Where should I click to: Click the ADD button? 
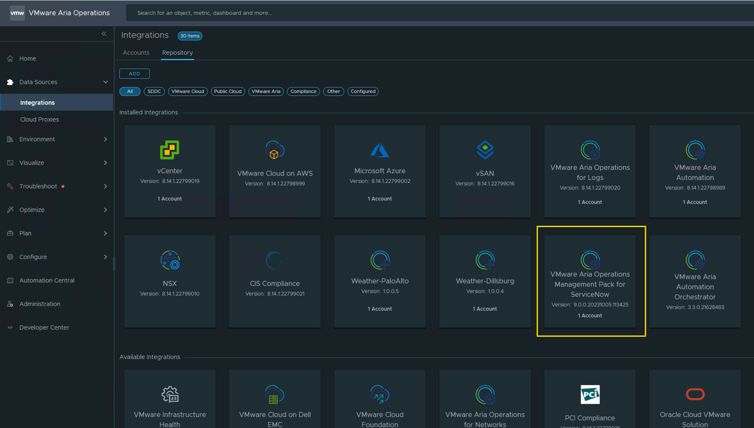coord(134,74)
